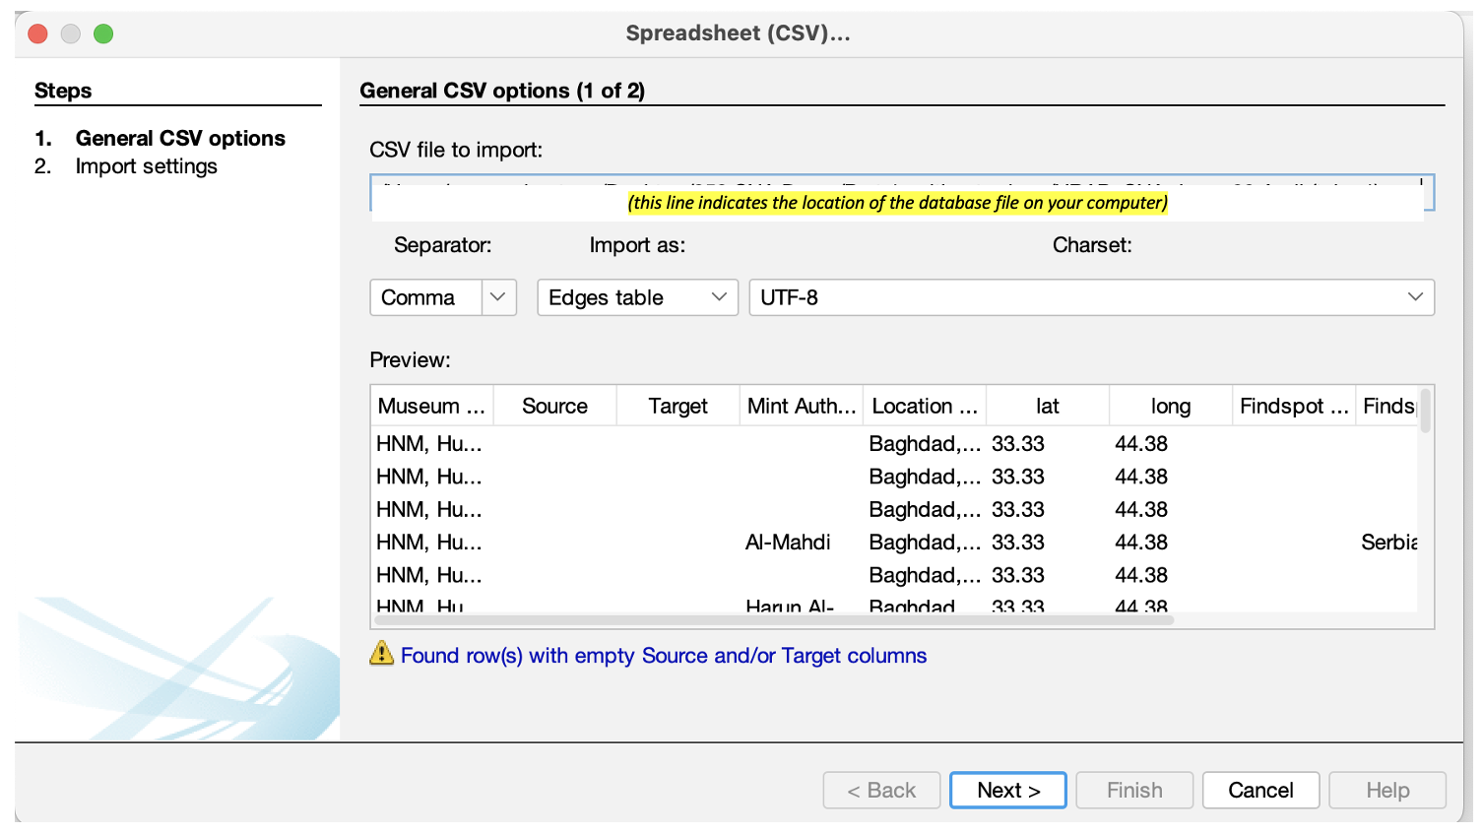Click the Cancel button
Screen dimensions: 1483x833
1260,790
